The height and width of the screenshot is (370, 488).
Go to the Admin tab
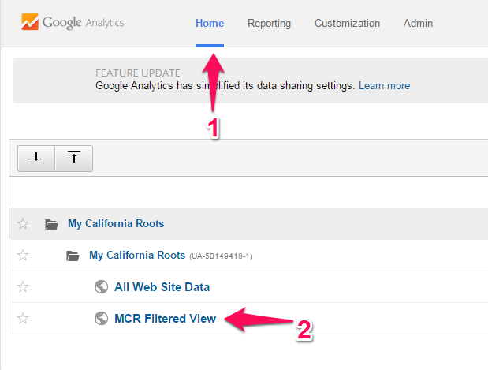click(x=418, y=24)
